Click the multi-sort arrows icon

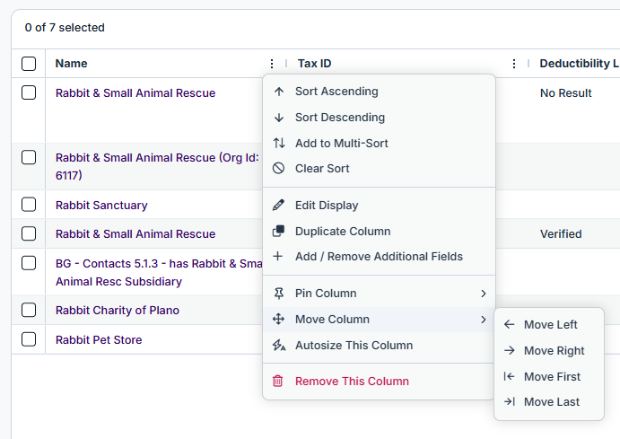click(279, 143)
